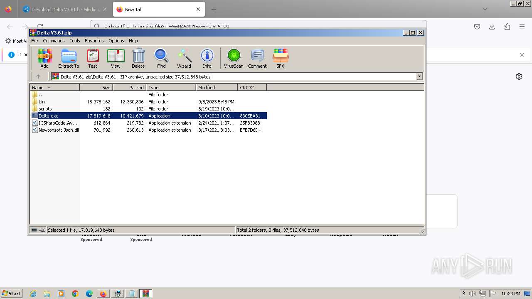Click the Save to Pocket icon

click(477, 27)
